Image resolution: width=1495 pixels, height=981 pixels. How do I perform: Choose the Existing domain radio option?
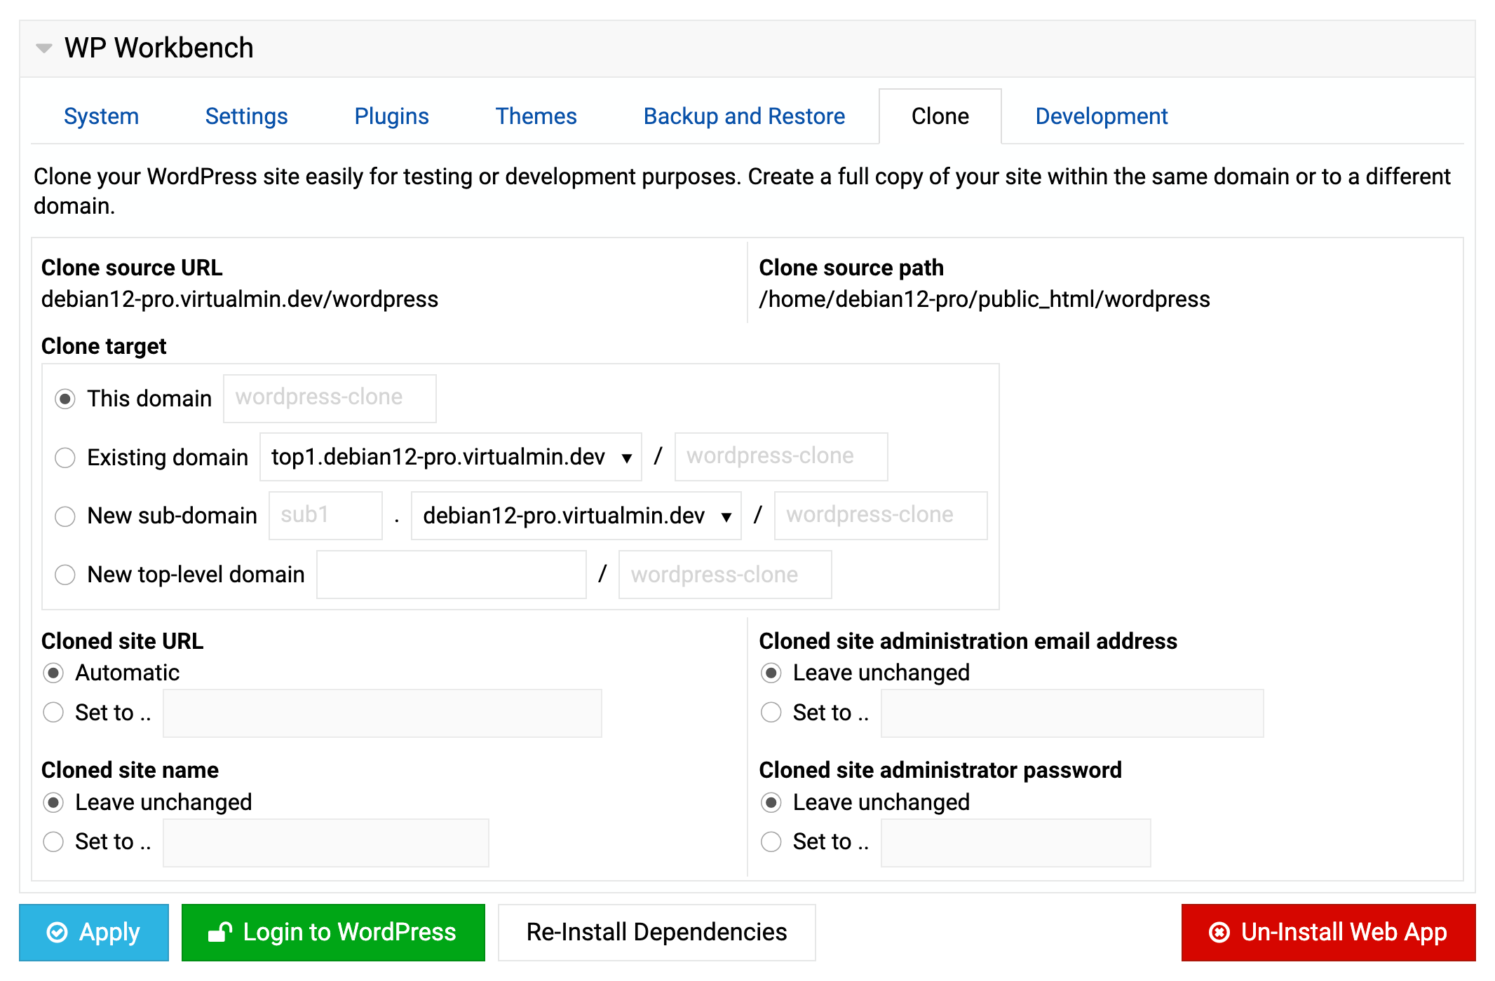tap(65, 458)
